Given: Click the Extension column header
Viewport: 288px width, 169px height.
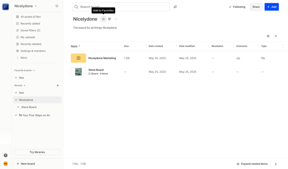Looking at the screenshot, I should coord(242,46).
